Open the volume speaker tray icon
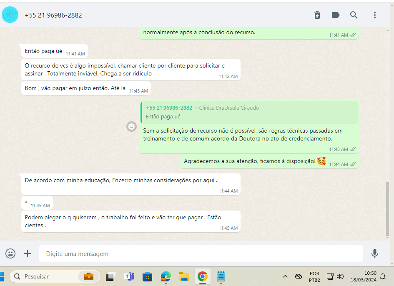394x286 pixels. (340, 276)
